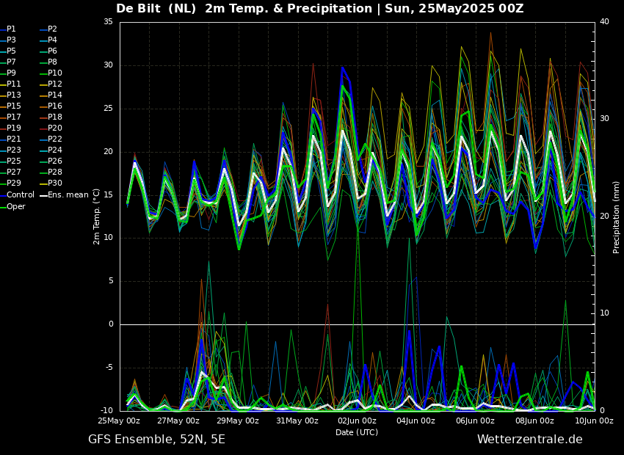Click the P1 legend entry
624x455 pixels.
point(8,29)
